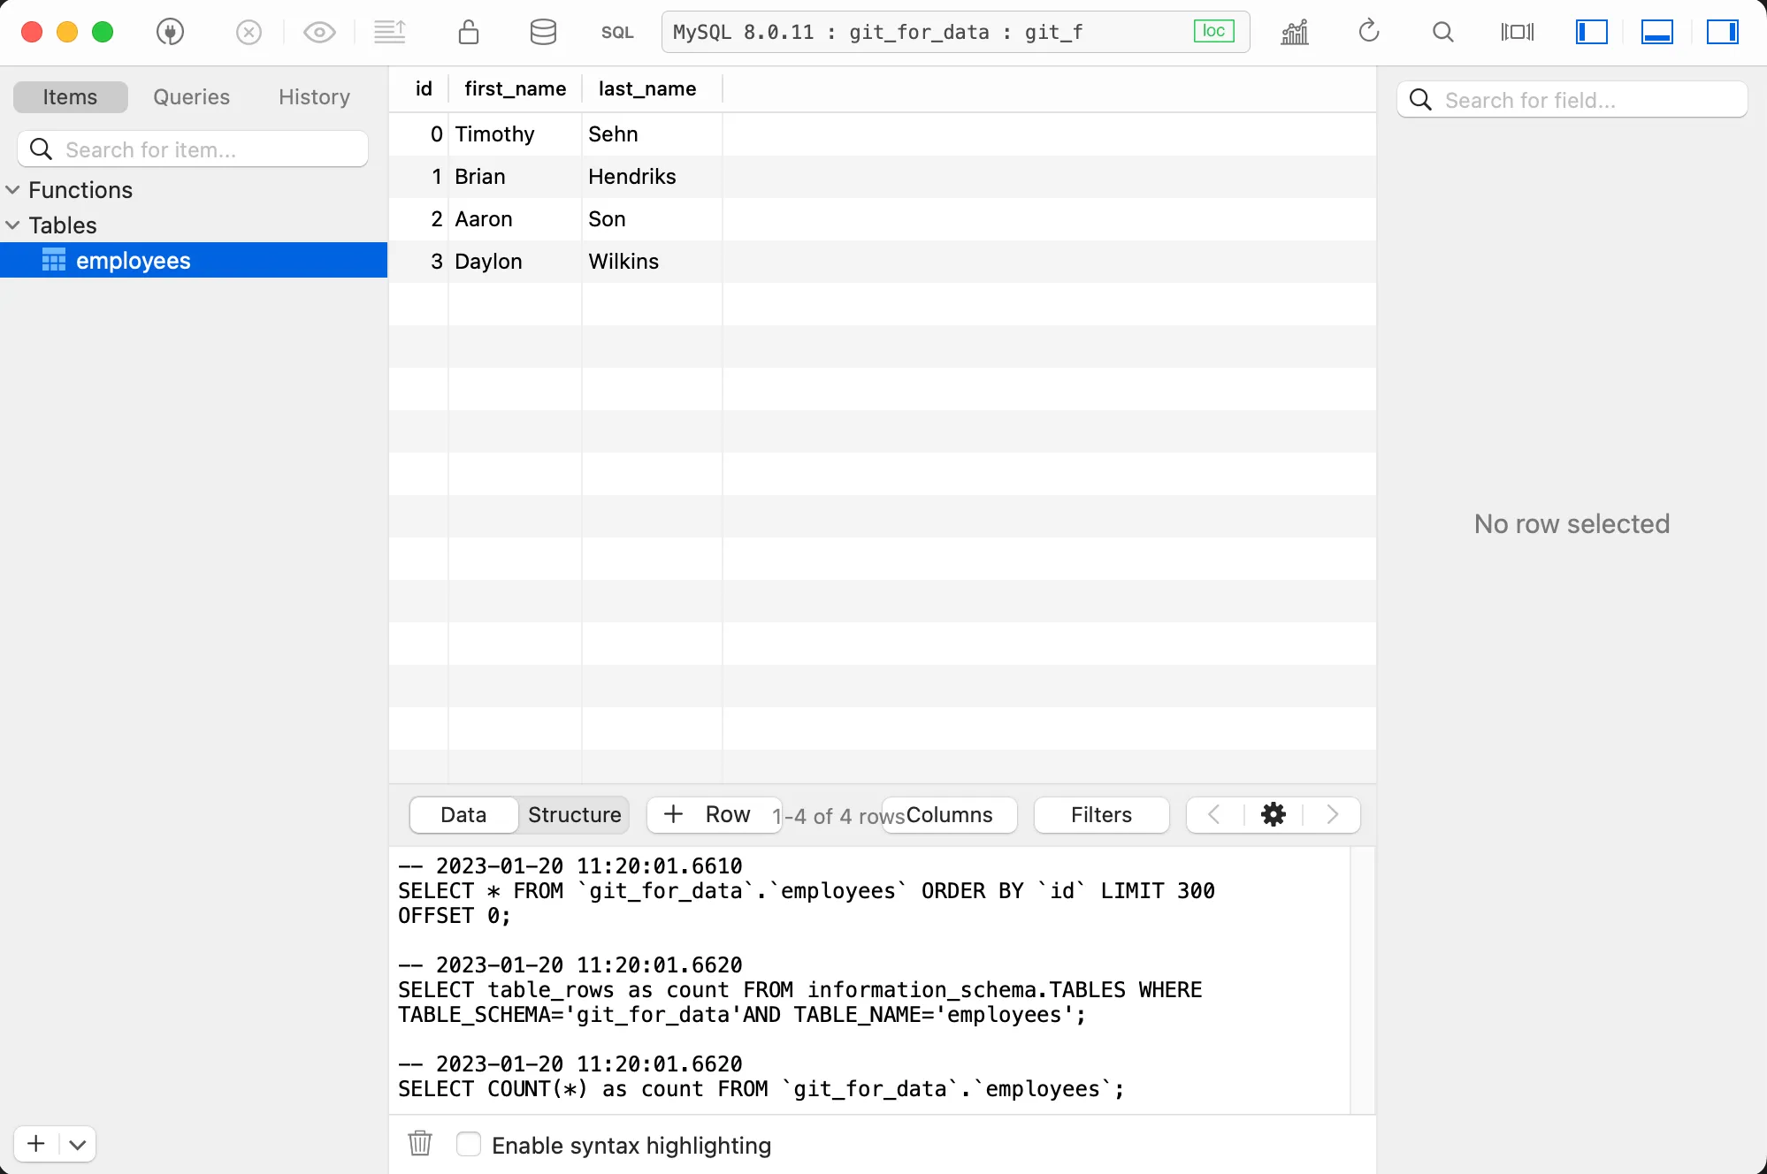
Task: Open the toolbar search icon
Action: pyautogui.click(x=1442, y=32)
